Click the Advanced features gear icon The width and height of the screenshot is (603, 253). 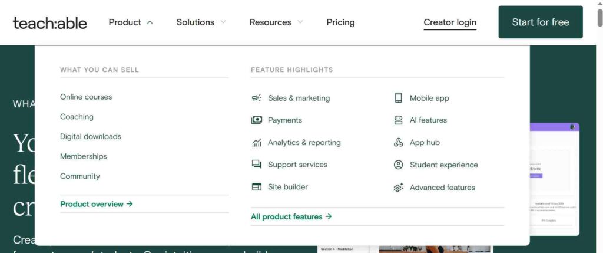tap(399, 188)
